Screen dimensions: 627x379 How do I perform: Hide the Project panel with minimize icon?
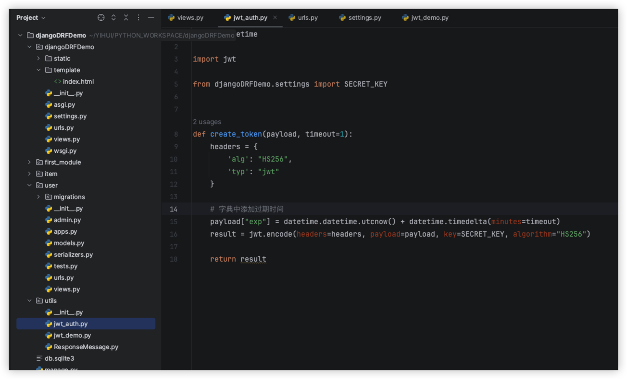[x=151, y=18]
